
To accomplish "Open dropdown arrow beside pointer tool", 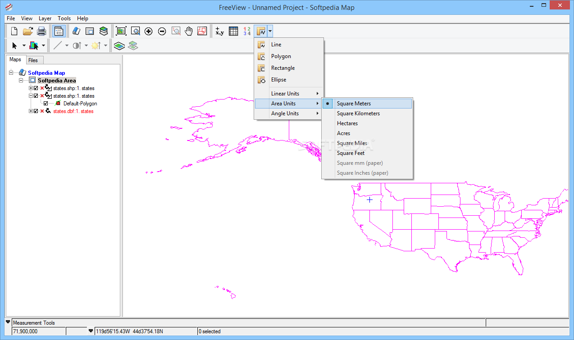I will [24, 45].
